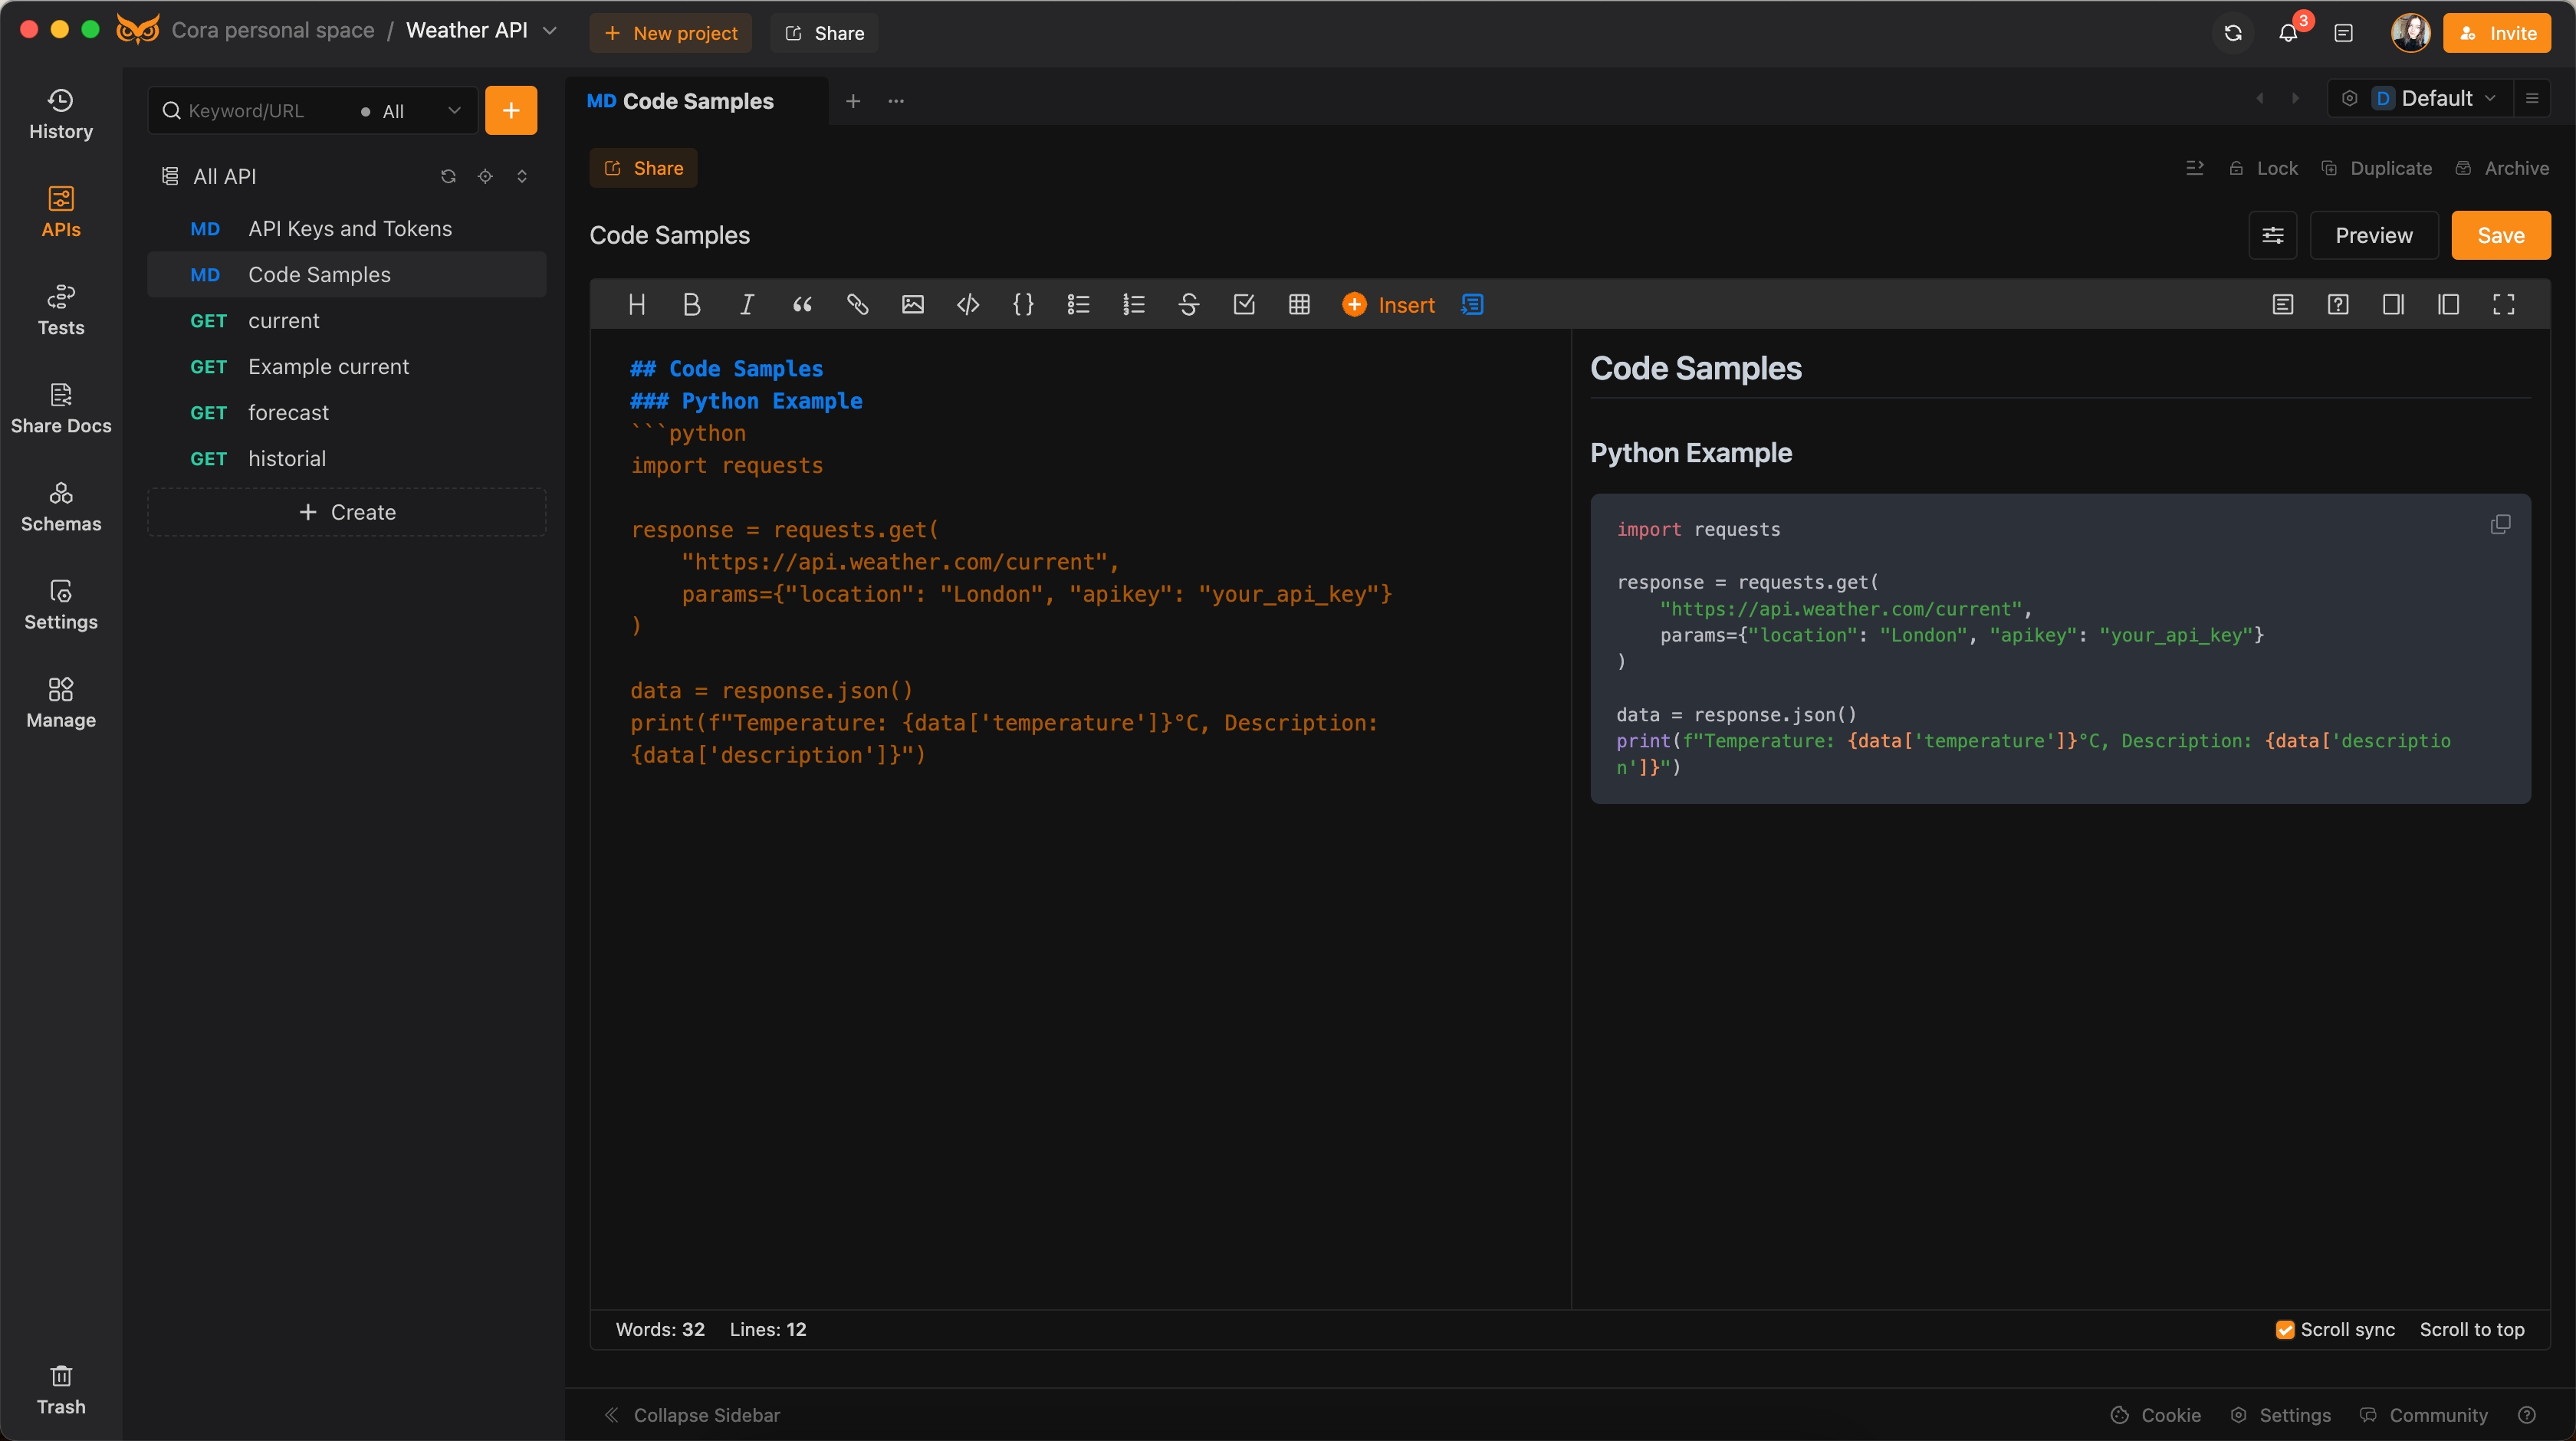2576x1441 pixels.
Task: Toggle bold formatting in the editor toolbar
Action: coord(691,305)
